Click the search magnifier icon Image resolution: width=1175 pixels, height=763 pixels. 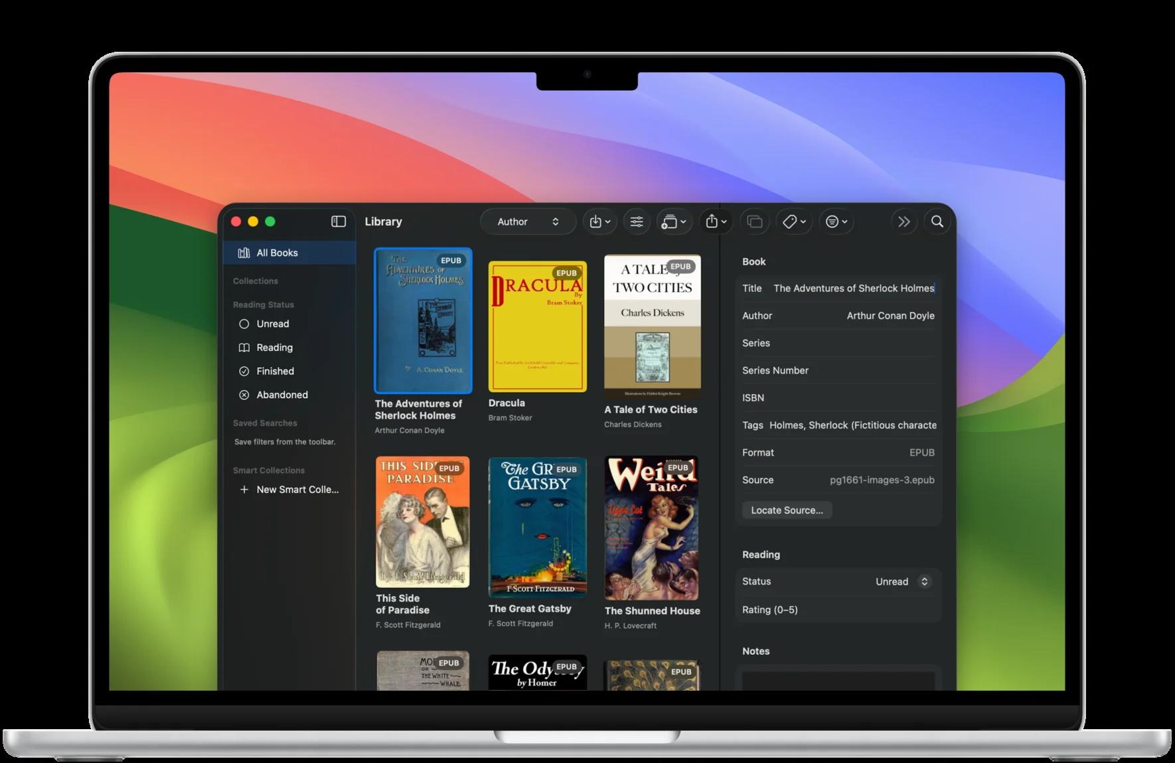tap(937, 222)
